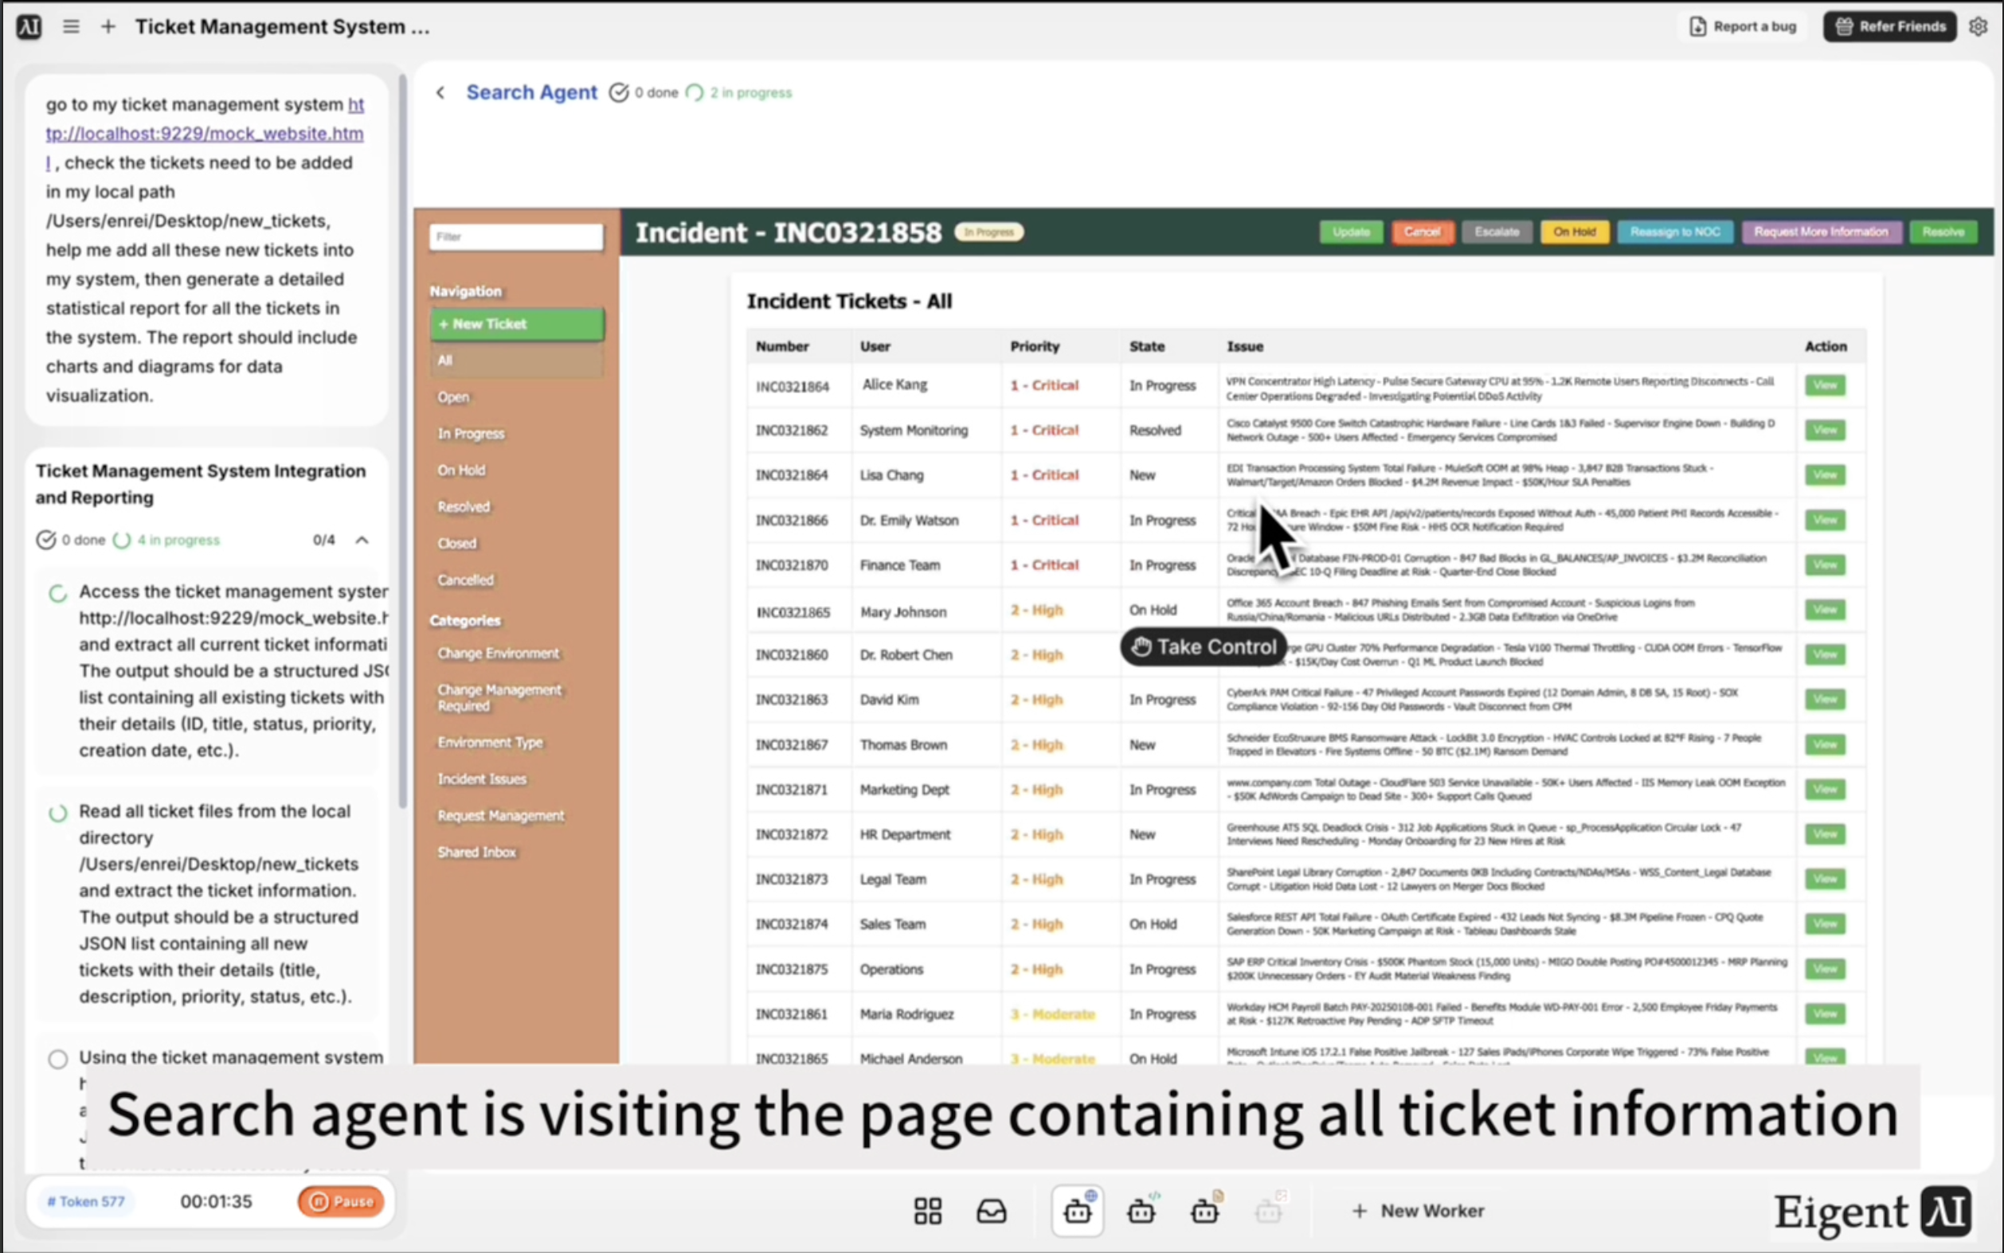
Task: Select the On Hold navigation item
Action: pos(462,470)
